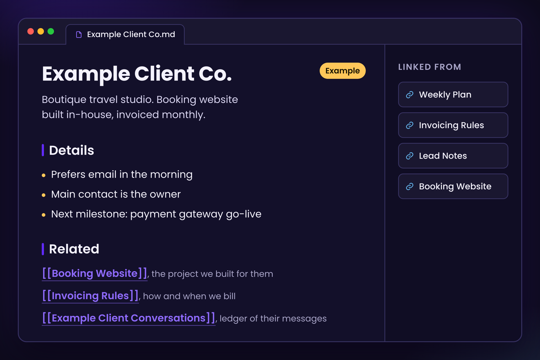Open the Weekly Plan backlink

click(x=453, y=94)
